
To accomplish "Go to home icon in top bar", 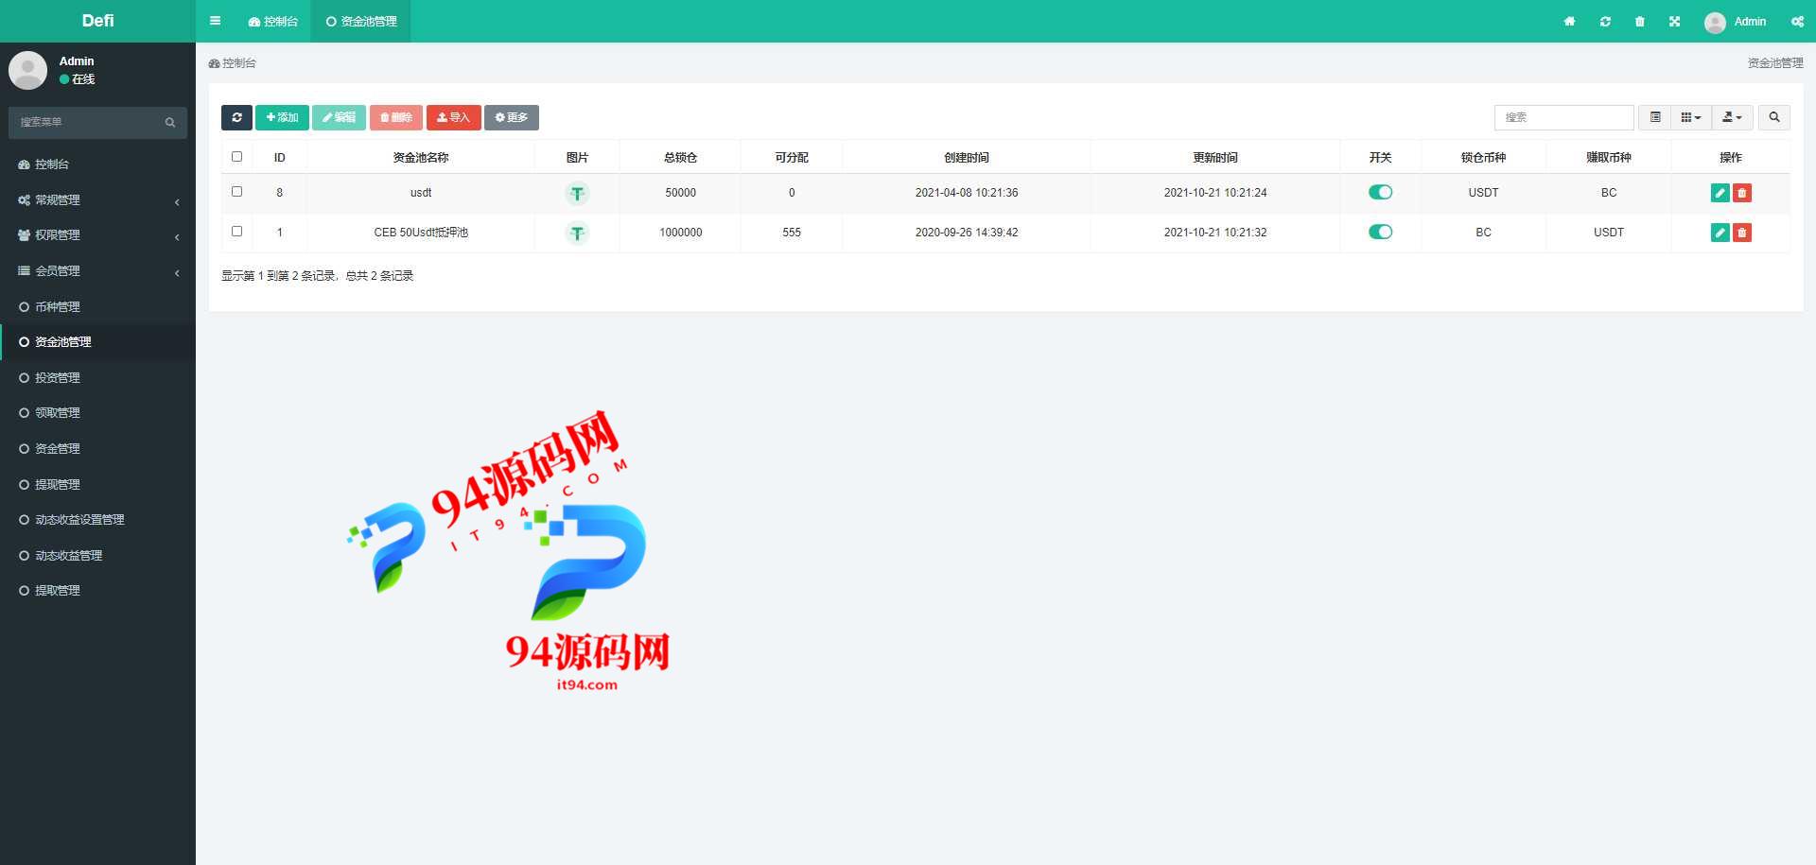I will (x=1569, y=21).
